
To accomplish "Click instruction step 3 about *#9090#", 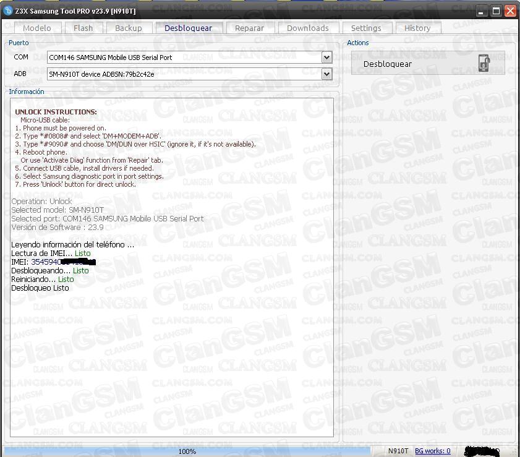I will click(135, 144).
